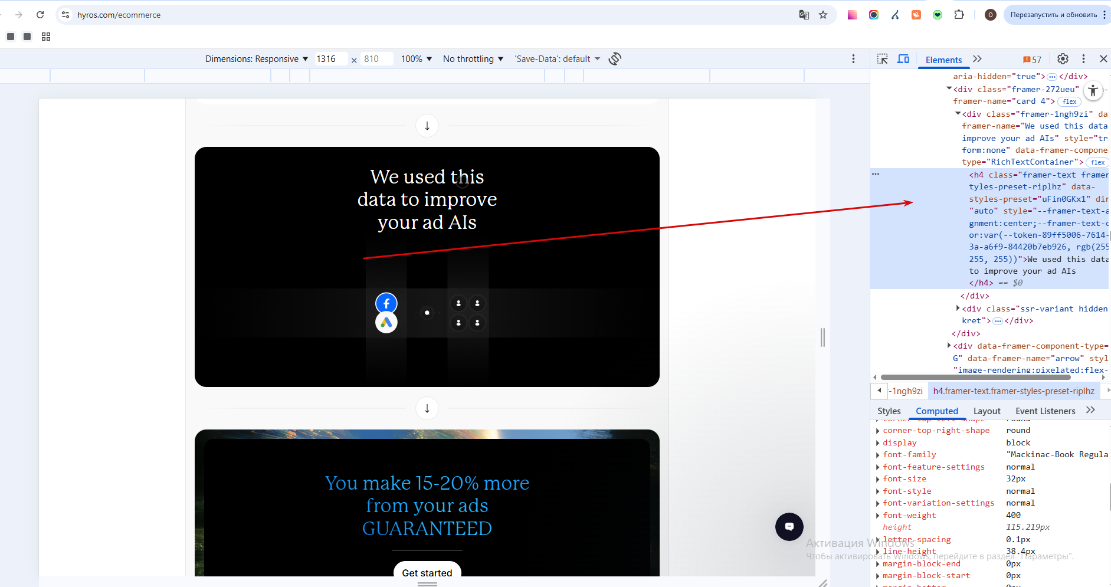Click the 'We used this data' heading
Screen dimensions: 1111x587
click(427, 199)
